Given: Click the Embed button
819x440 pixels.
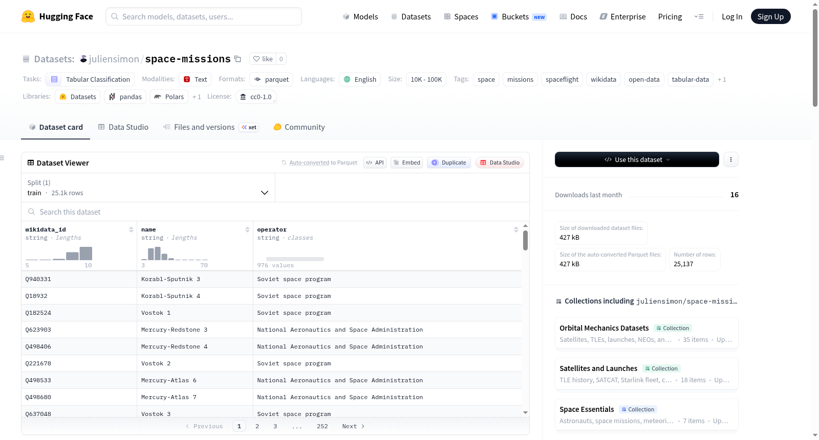Looking at the screenshot, I should point(406,163).
